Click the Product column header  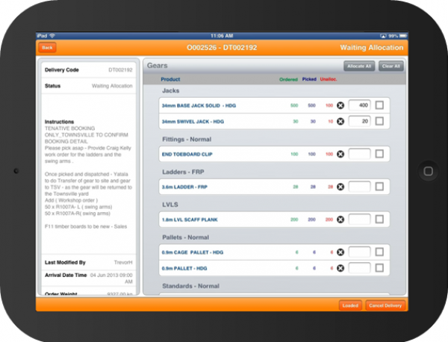[170, 79]
